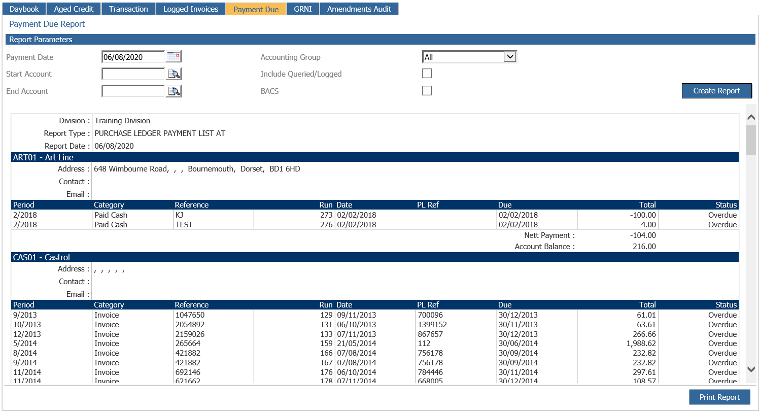Click the reference TEST cell
This screenshot has width=759, height=413.
(x=184, y=225)
